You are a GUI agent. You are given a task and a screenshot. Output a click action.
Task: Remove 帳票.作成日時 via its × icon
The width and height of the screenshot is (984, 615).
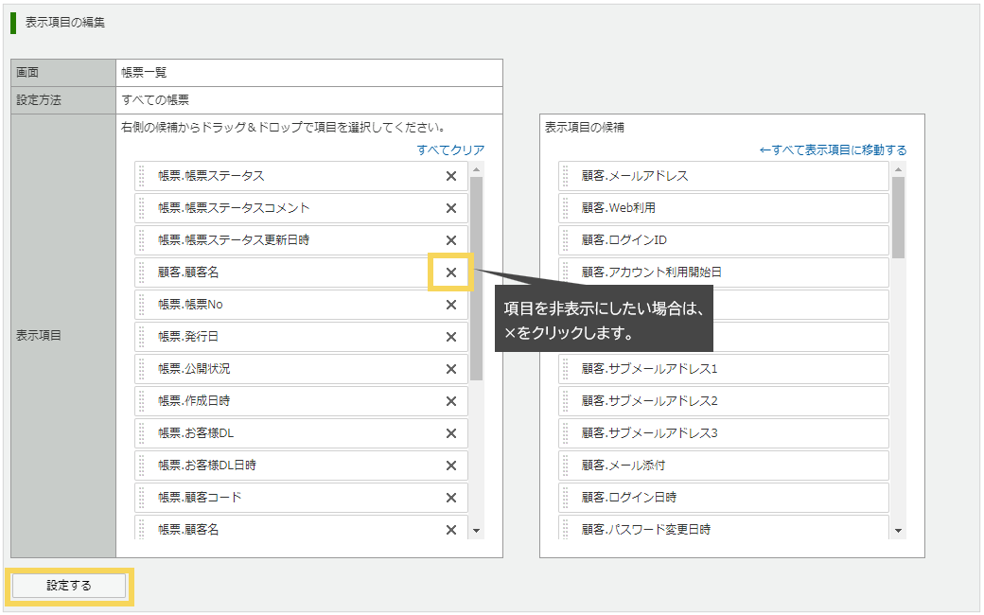pos(451,401)
